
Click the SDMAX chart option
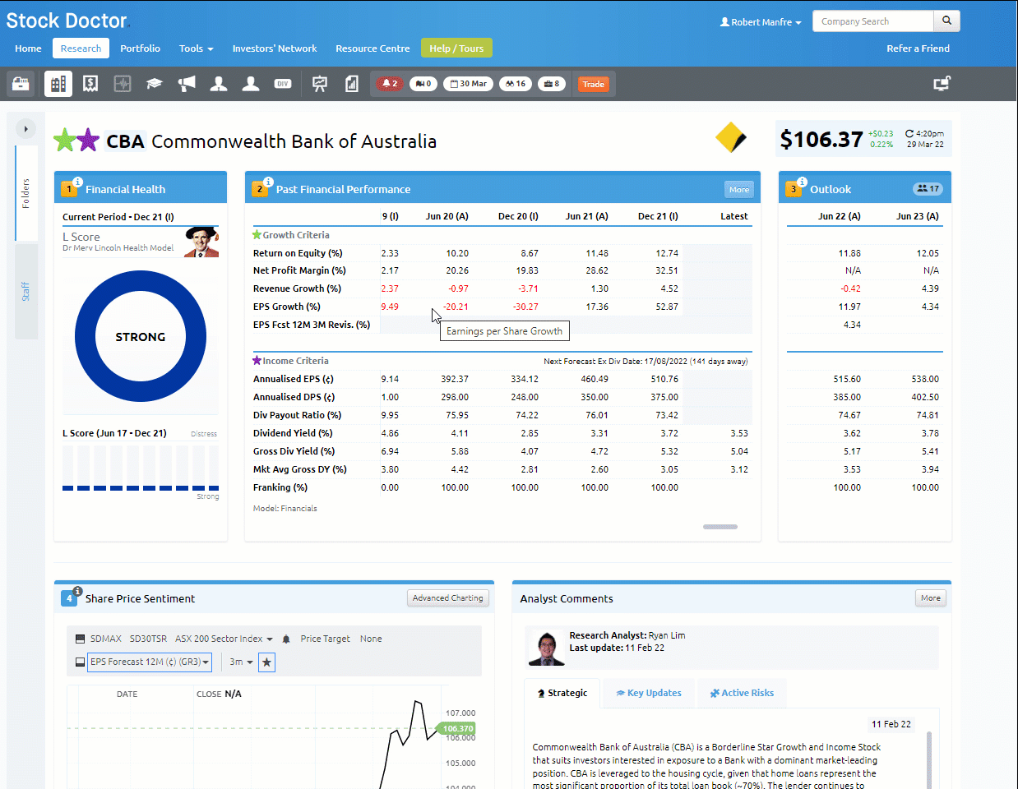106,639
